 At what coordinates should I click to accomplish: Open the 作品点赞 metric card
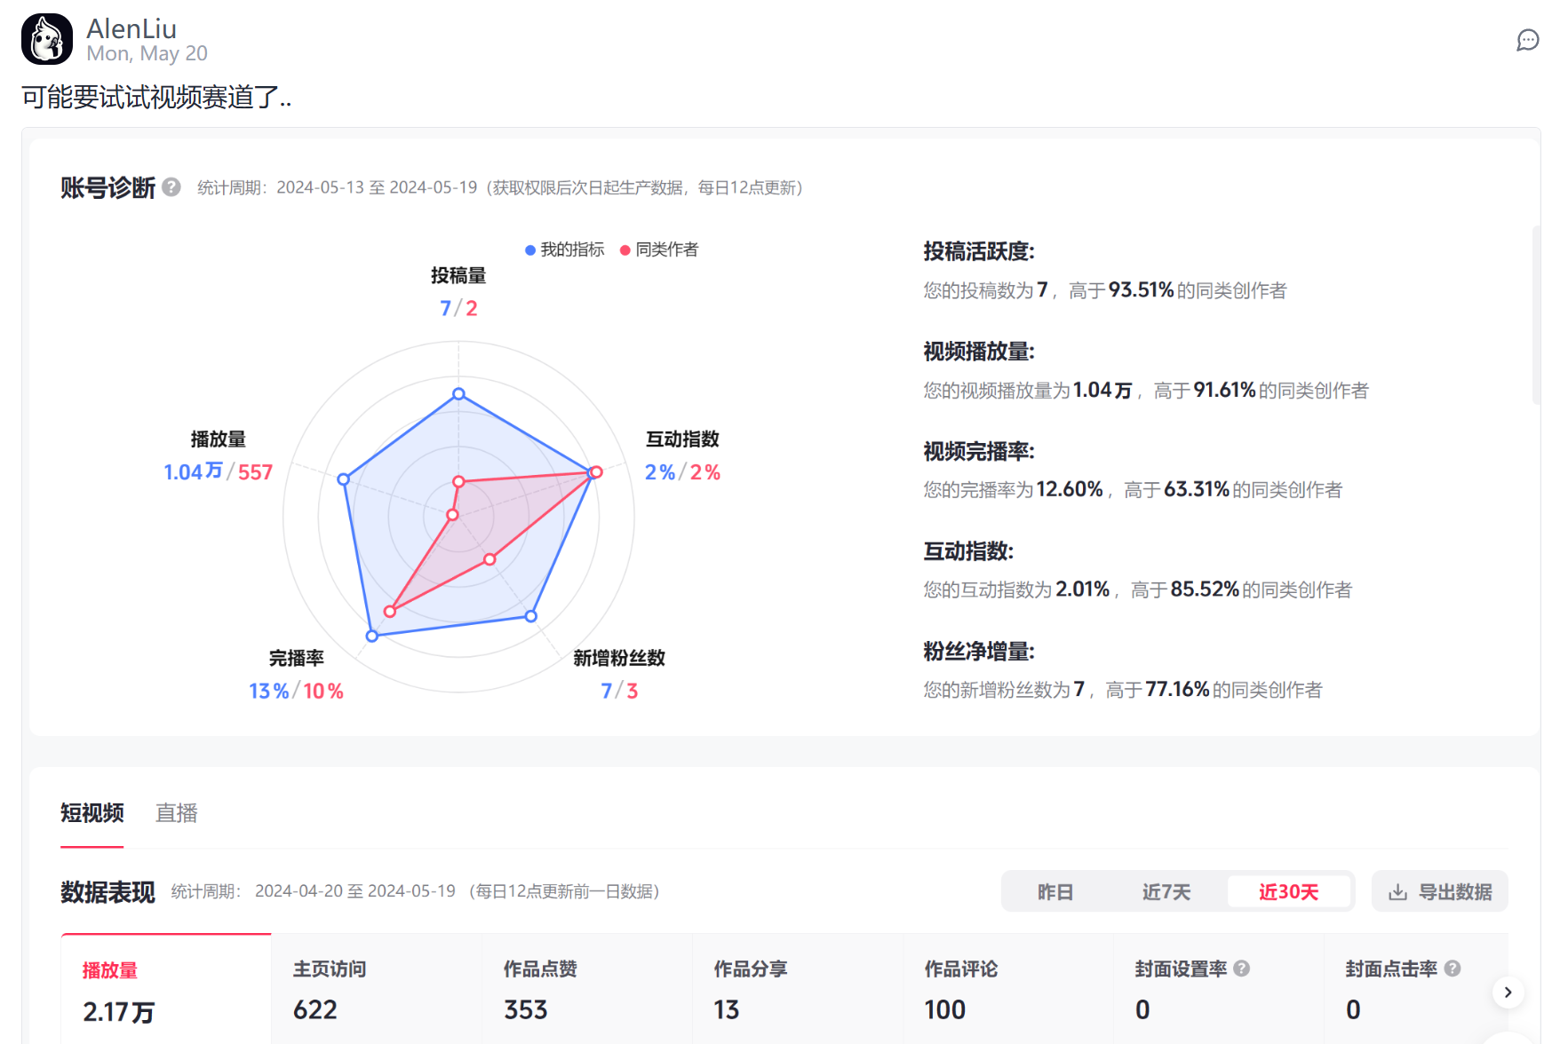click(x=587, y=990)
